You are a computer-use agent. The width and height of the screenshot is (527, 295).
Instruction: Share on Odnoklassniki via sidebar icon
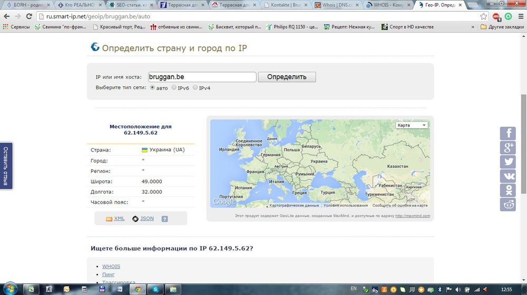point(508,190)
